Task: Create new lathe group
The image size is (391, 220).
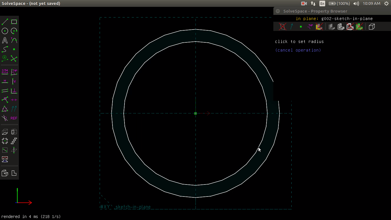Action: point(14,132)
